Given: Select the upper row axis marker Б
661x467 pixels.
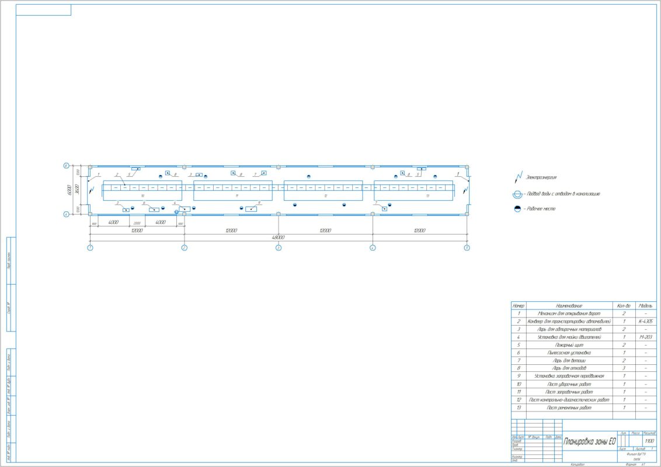Looking at the screenshot, I should click(x=66, y=166).
